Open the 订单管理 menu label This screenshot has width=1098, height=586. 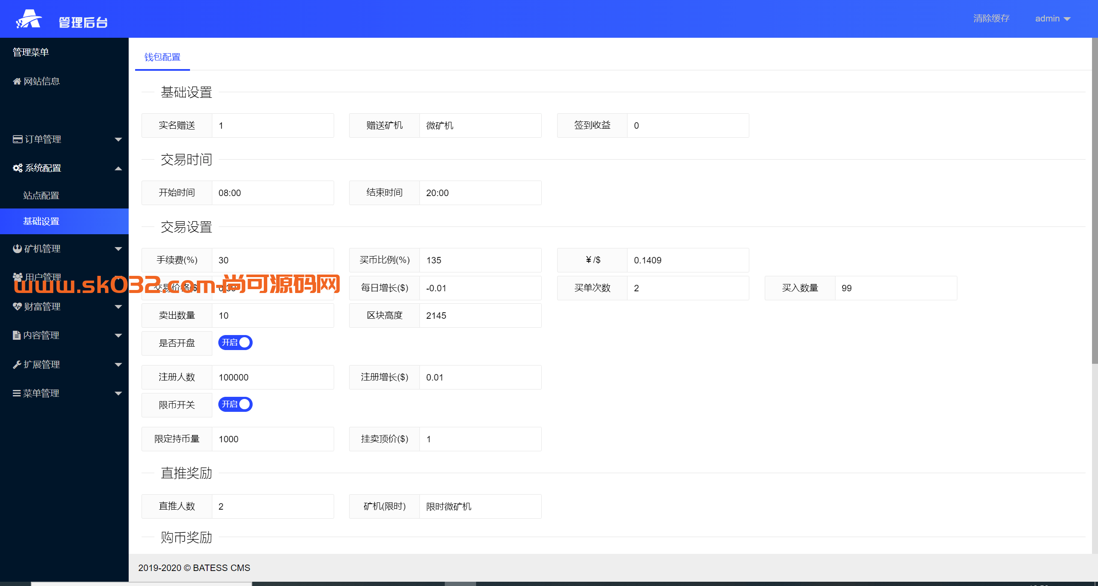coord(43,139)
